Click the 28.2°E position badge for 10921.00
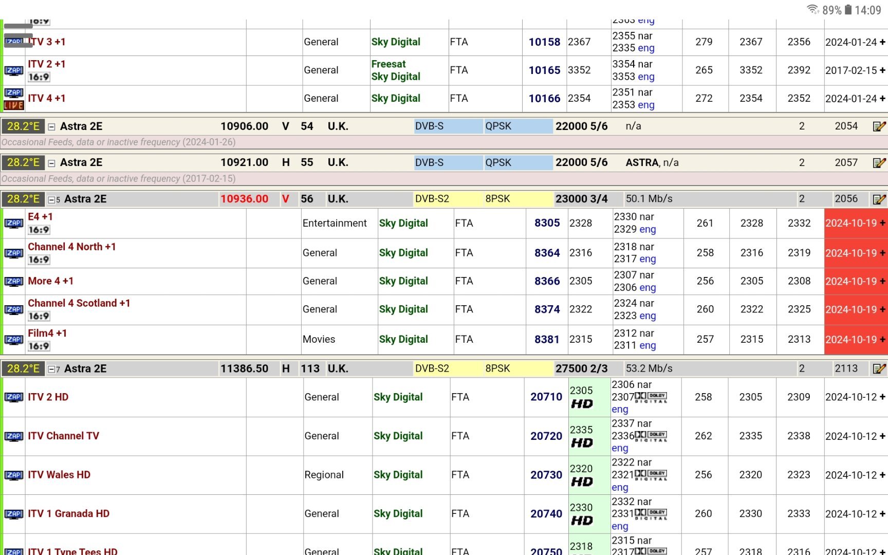The image size is (888, 555). click(x=23, y=163)
